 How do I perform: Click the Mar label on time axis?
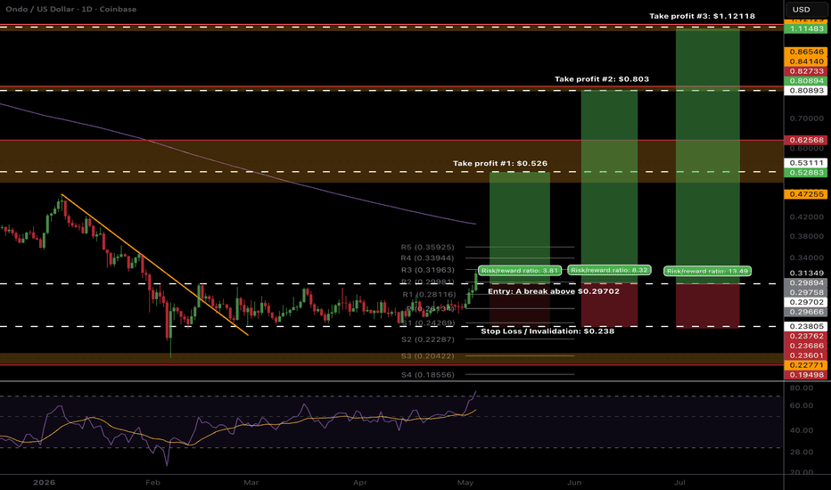[251, 483]
